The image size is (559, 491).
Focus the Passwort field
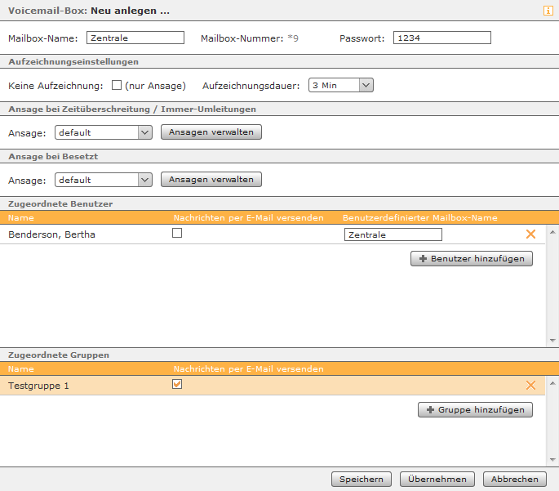pyautogui.click(x=442, y=38)
